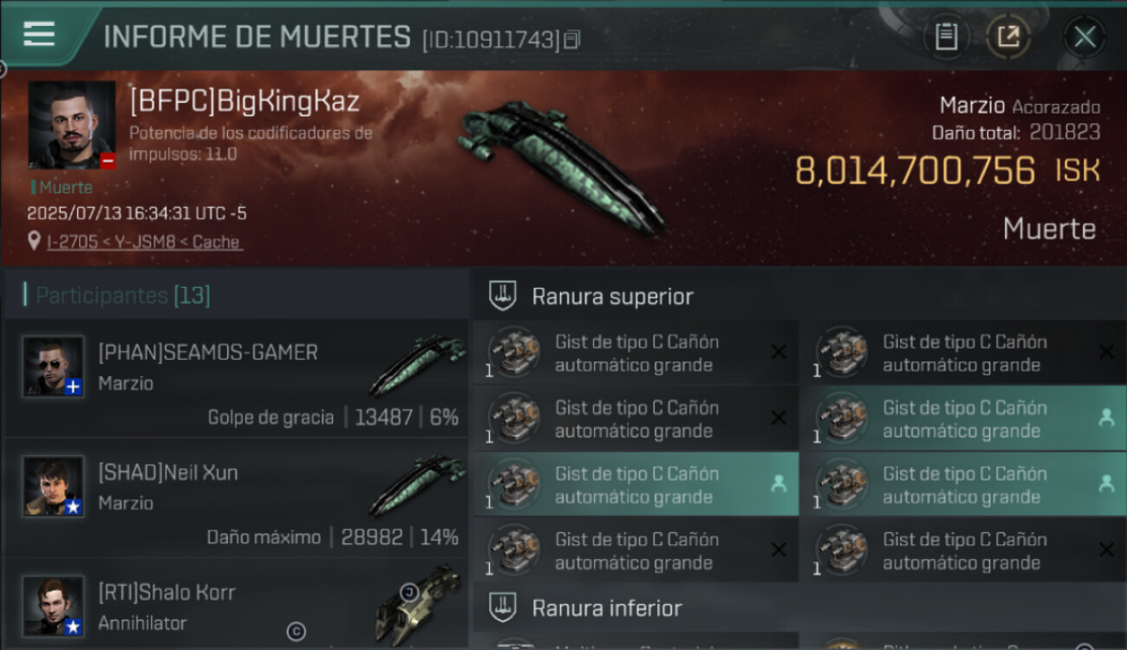Click BigKingKaz character portrait
The width and height of the screenshot is (1127, 650).
coord(72,126)
